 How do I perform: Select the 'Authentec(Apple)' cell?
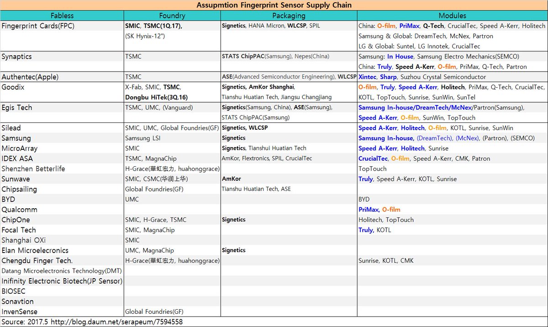coord(30,77)
